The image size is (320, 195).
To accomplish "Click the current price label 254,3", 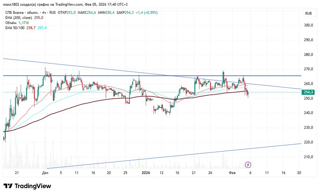I will pyautogui.click(x=308, y=92).
